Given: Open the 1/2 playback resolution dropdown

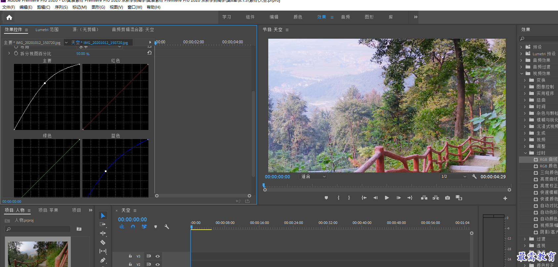Looking at the screenshot, I should pyautogui.click(x=453, y=177).
